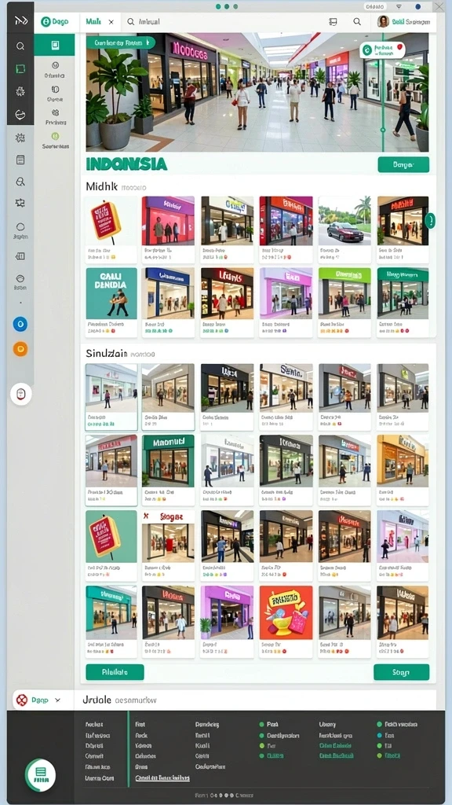Open the purple storefront thumbnail in the bottom row
Image resolution: width=452 pixels, height=805 pixels.
(x=227, y=612)
